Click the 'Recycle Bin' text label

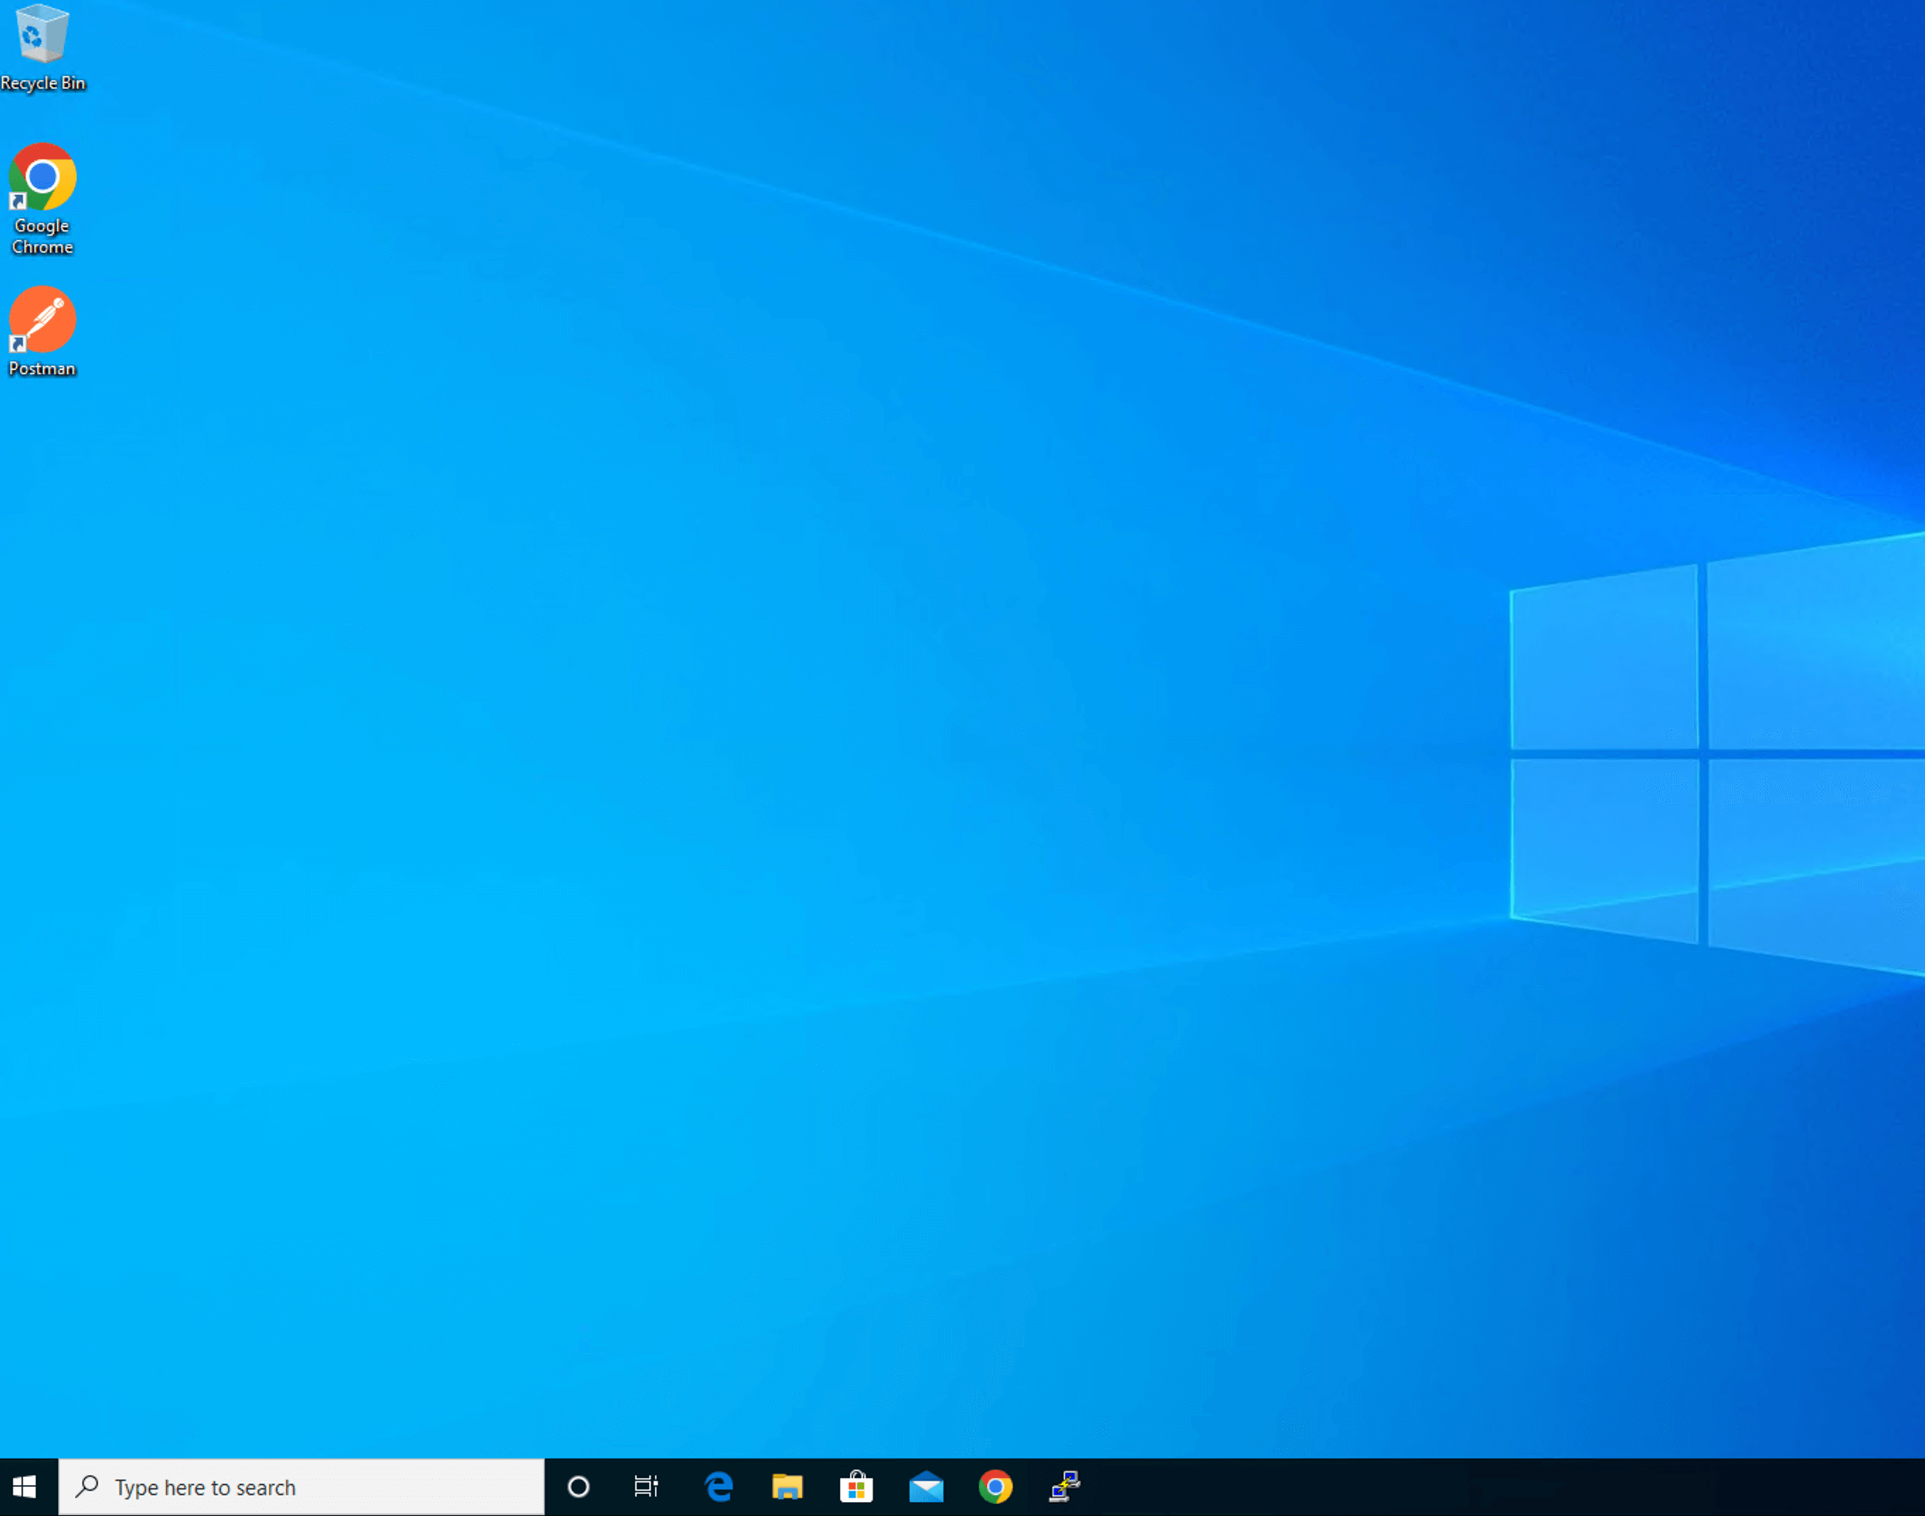coord(42,83)
